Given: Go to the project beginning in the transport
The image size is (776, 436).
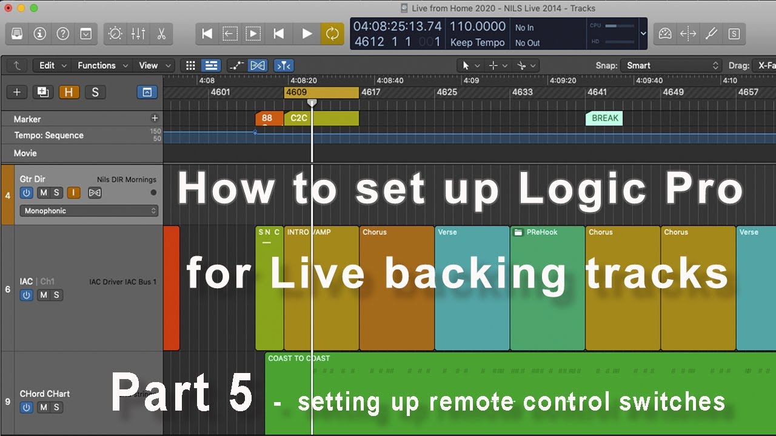Looking at the screenshot, I should (207, 34).
